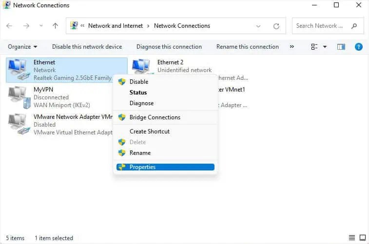Click the change view icon
Image resolution: width=369 pixels, height=244 pixels.
pos(314,47)
